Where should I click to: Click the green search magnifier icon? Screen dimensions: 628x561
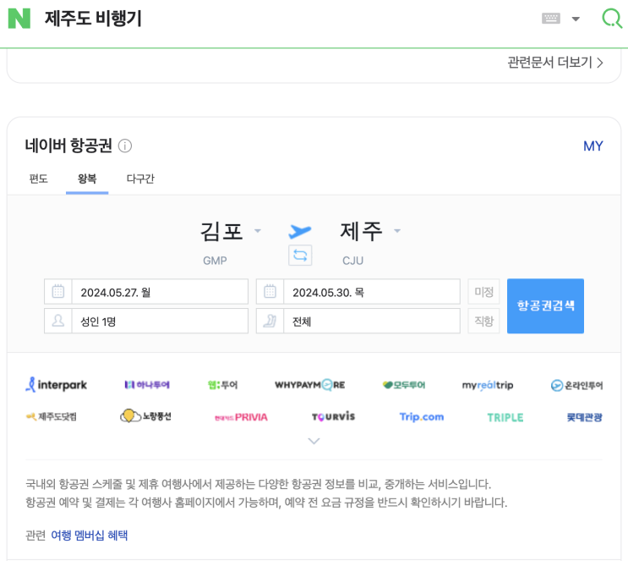(612, 18)
